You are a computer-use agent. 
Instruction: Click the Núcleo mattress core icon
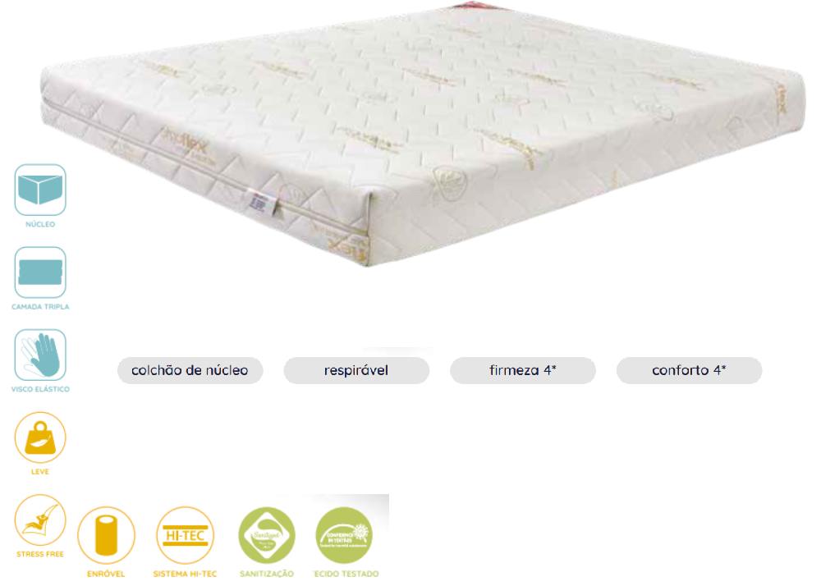(40, 190)
